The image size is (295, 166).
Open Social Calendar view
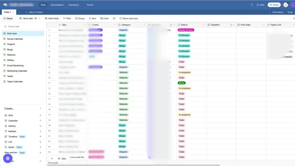(x=15, y=39)
